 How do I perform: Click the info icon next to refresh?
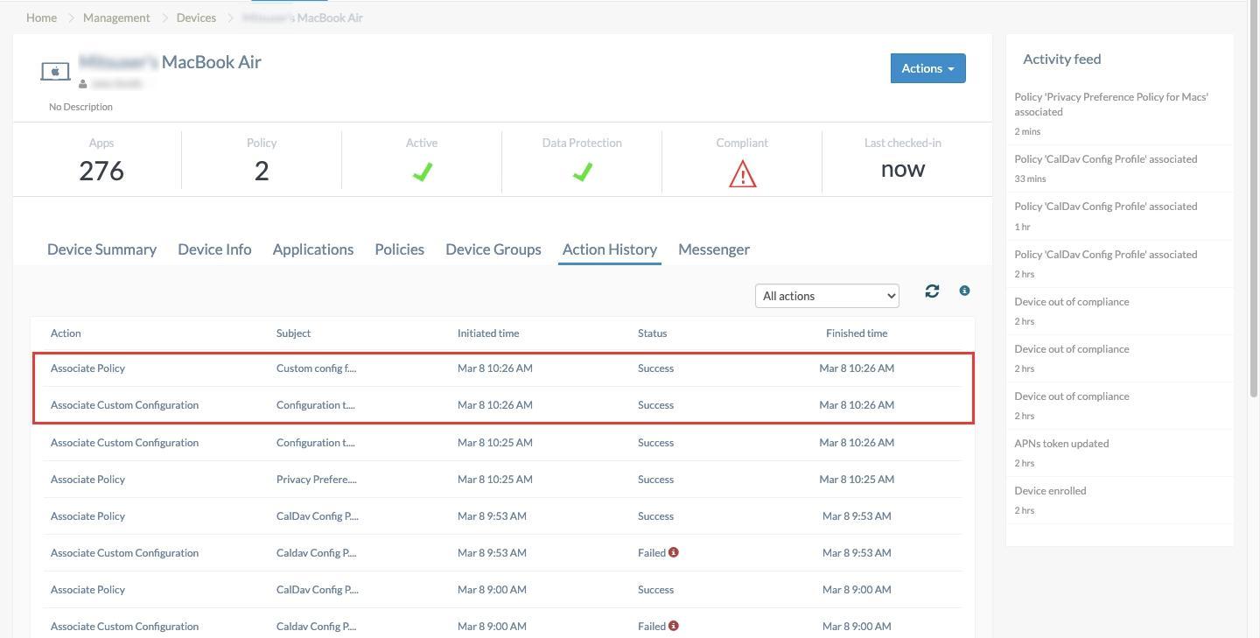coord(964,291)
